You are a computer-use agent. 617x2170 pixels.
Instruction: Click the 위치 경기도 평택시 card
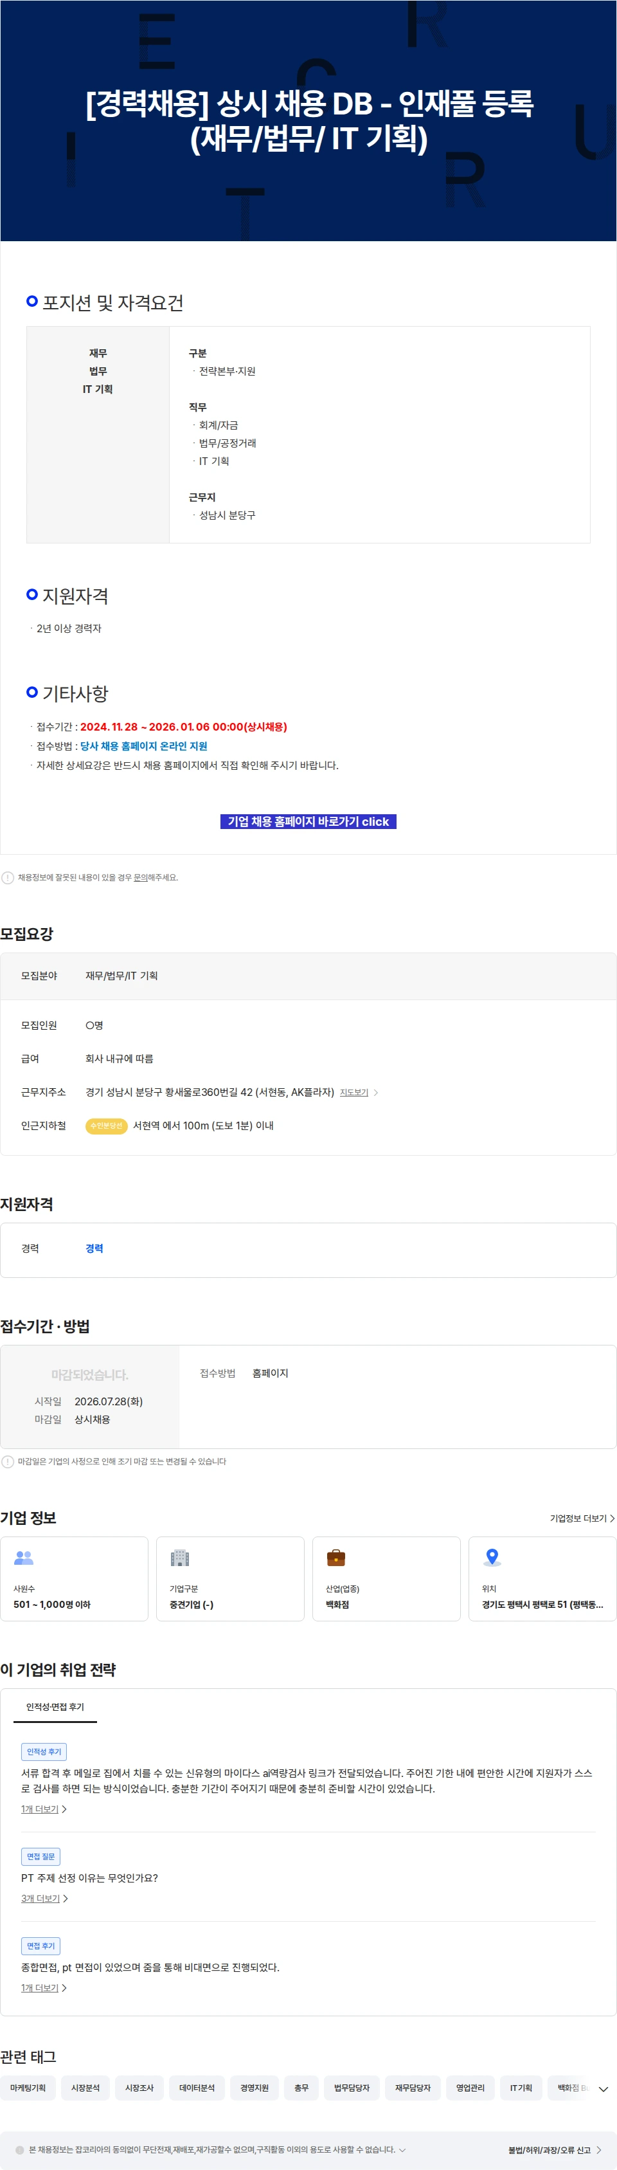coord(543,1579)
